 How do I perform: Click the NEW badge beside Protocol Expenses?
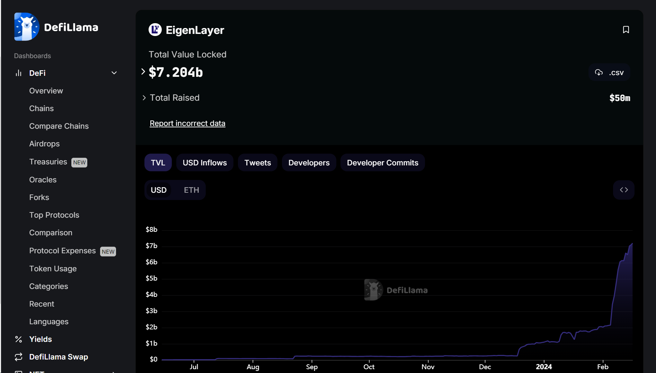[108, 252]
